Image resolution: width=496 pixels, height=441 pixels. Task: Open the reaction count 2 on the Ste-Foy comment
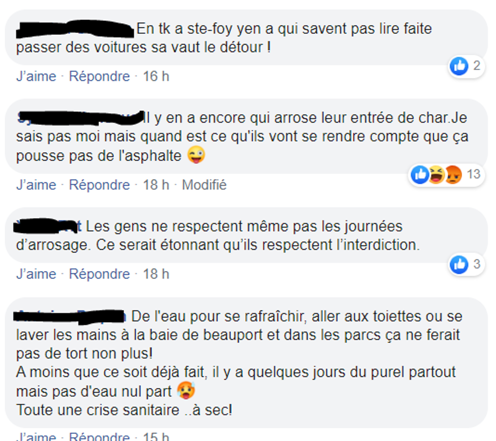pos(476,66)
